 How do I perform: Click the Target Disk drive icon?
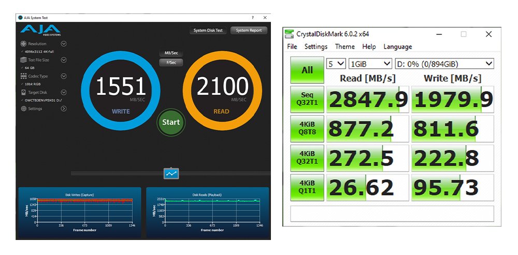tap(23, 93)
